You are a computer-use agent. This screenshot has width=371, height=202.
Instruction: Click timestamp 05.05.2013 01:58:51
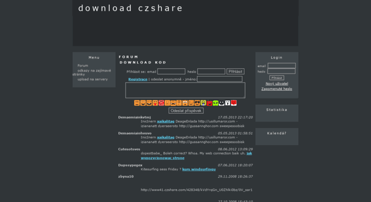point(235,133)
